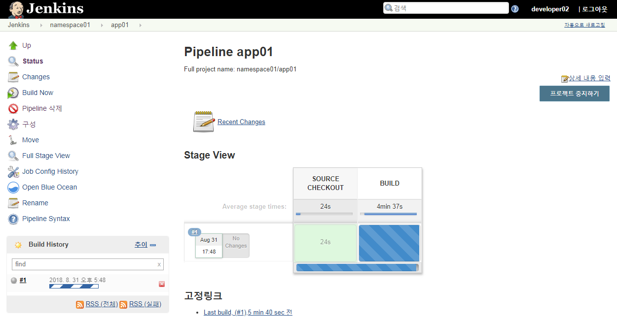Click the overall run progress bar under stages
Viewport: 617px width, 320px height.
tap(358, 267)
